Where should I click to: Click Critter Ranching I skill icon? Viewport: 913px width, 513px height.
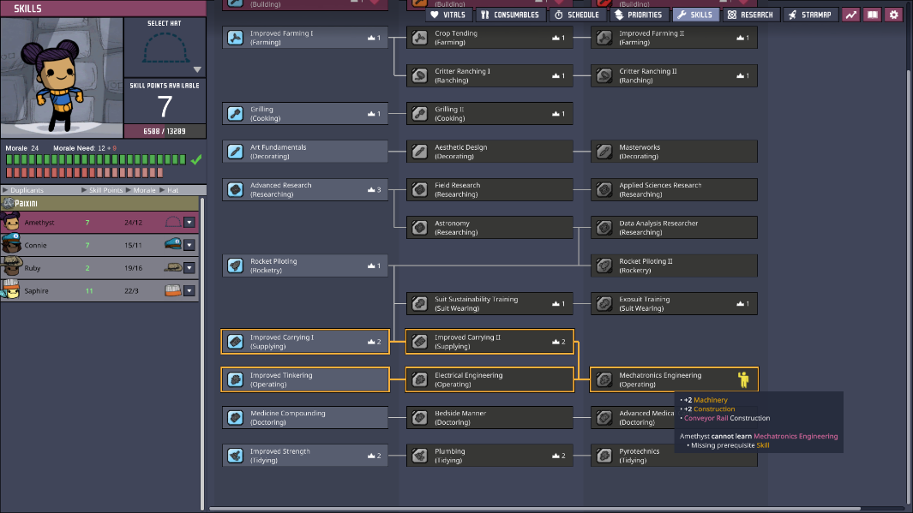pyautogui.click(x=420, y=75)
